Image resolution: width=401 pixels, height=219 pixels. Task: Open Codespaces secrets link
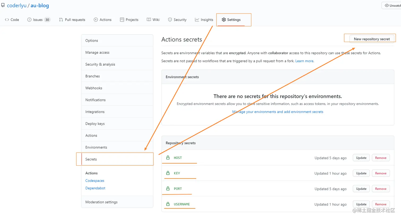[95, 181]
